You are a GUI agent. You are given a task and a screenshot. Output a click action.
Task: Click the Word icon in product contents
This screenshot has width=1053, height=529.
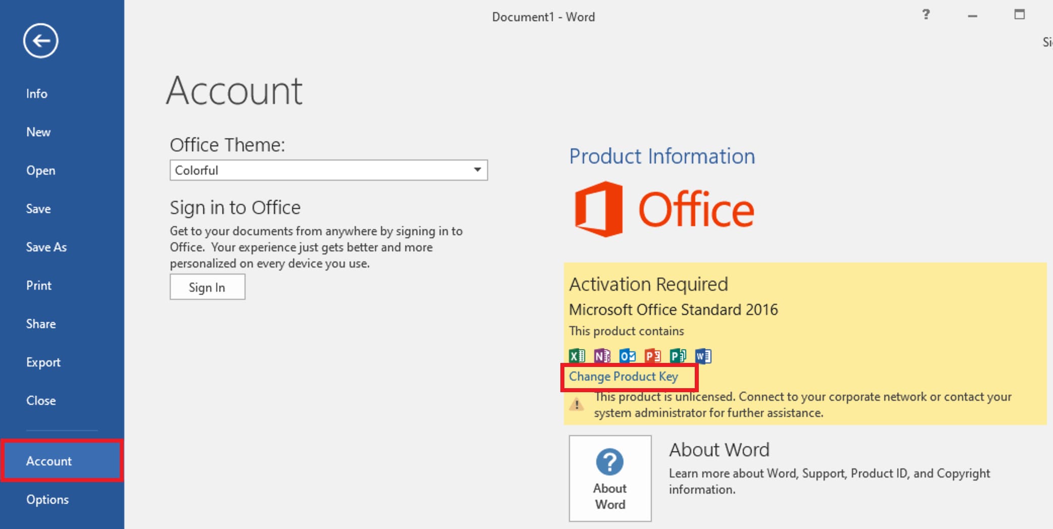(703, 356)
